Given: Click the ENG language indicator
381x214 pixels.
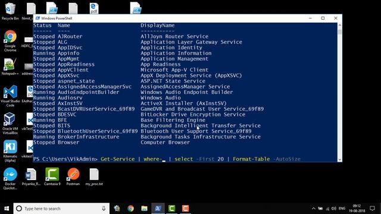Looking at the screenshot, I should [342, 209].
